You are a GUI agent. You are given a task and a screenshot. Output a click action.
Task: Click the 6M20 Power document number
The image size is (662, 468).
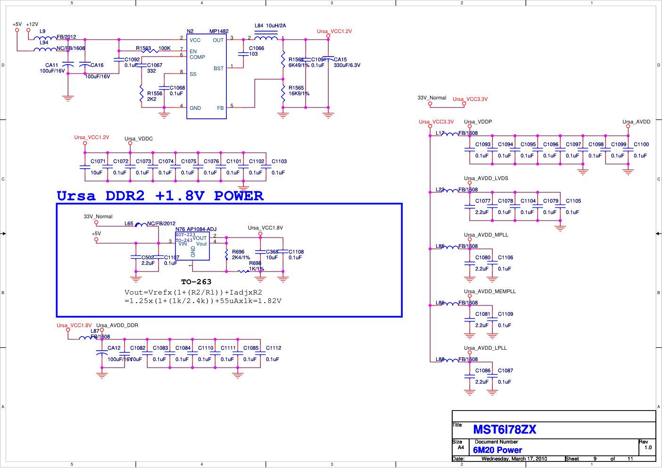tap(497, 450)
